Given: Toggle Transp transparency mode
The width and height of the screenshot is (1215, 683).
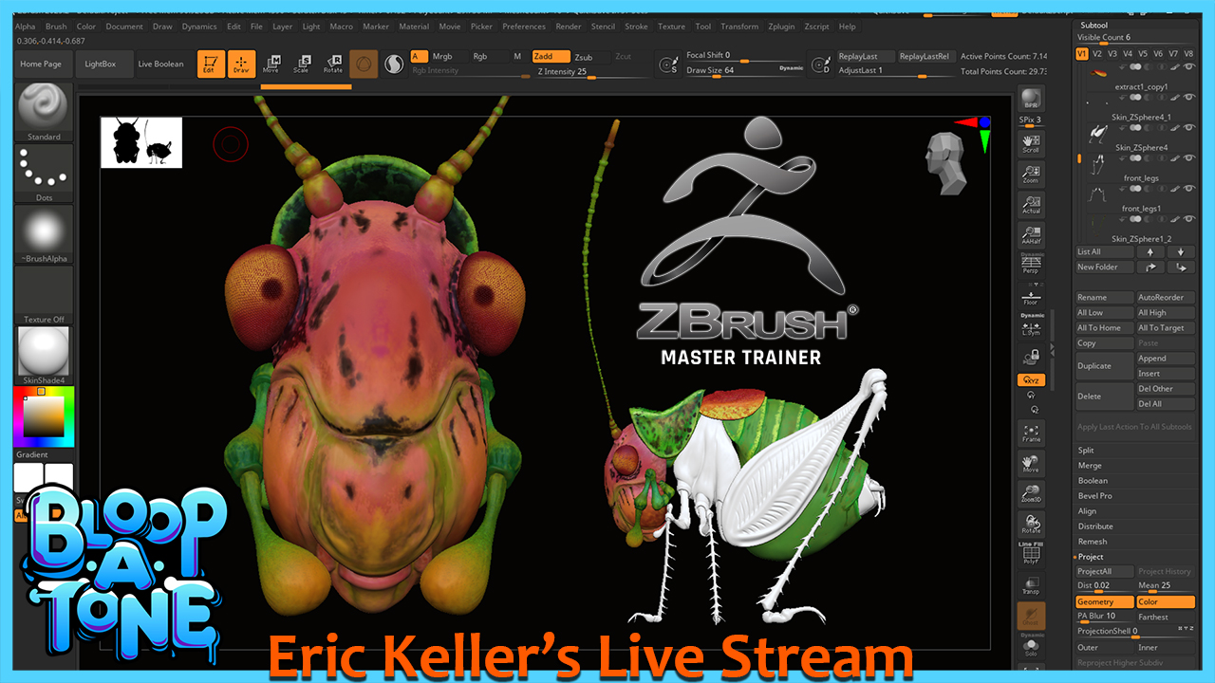Looking at the screenshot, I should tap(1031, 585).
